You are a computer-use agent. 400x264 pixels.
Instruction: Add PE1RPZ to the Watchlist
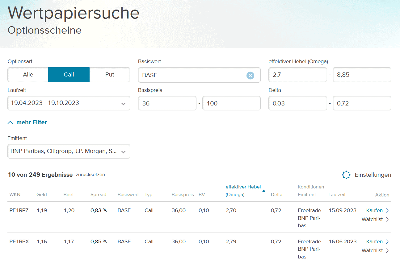click(372, 219)
